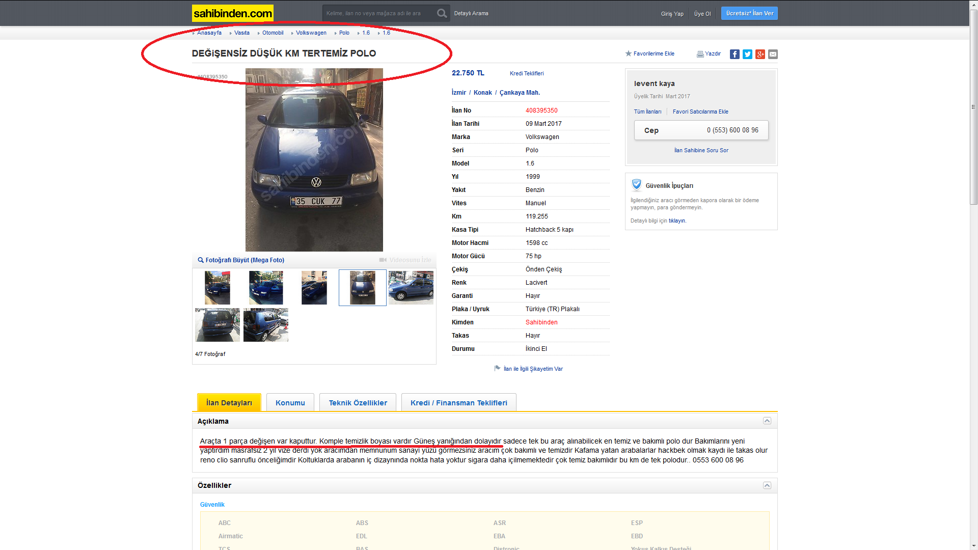The image size is (978, 550).
Task: Click the Yazdır printer icon
Action: 700,54
